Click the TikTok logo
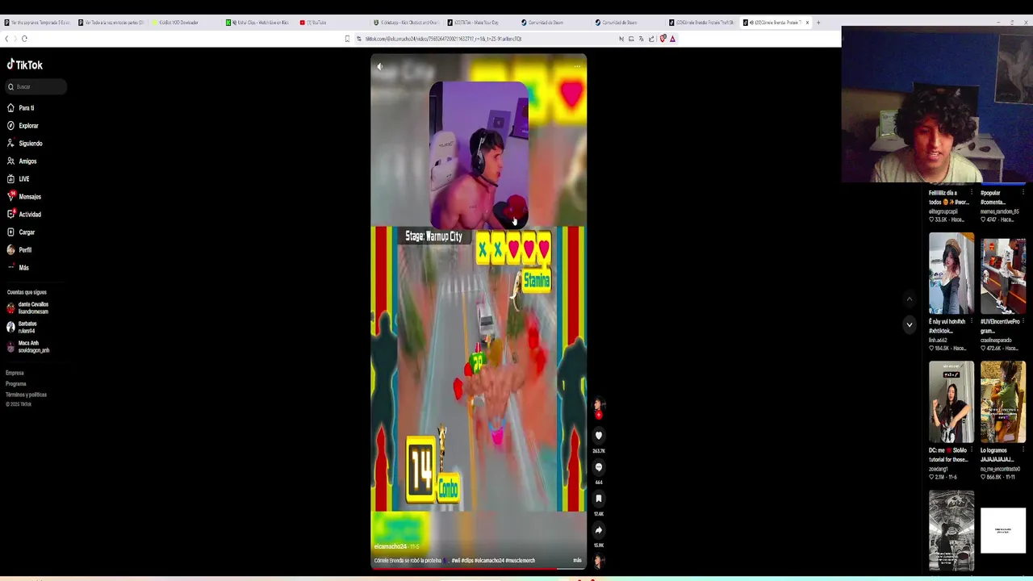Image resolution: width=1033 pixels, height=581 pixels. [25, 65]
